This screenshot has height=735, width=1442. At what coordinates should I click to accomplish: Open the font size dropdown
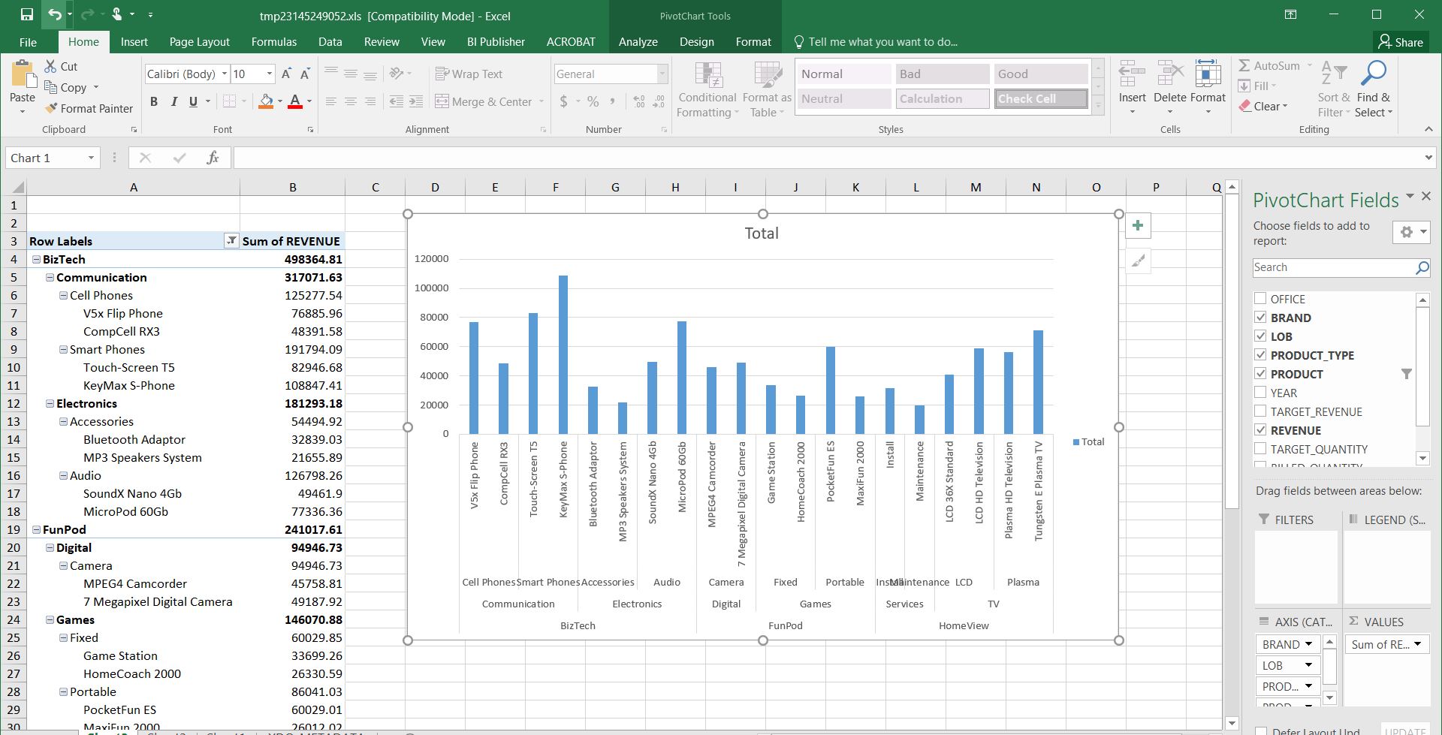pyautogui.click(x=270, y=74)
